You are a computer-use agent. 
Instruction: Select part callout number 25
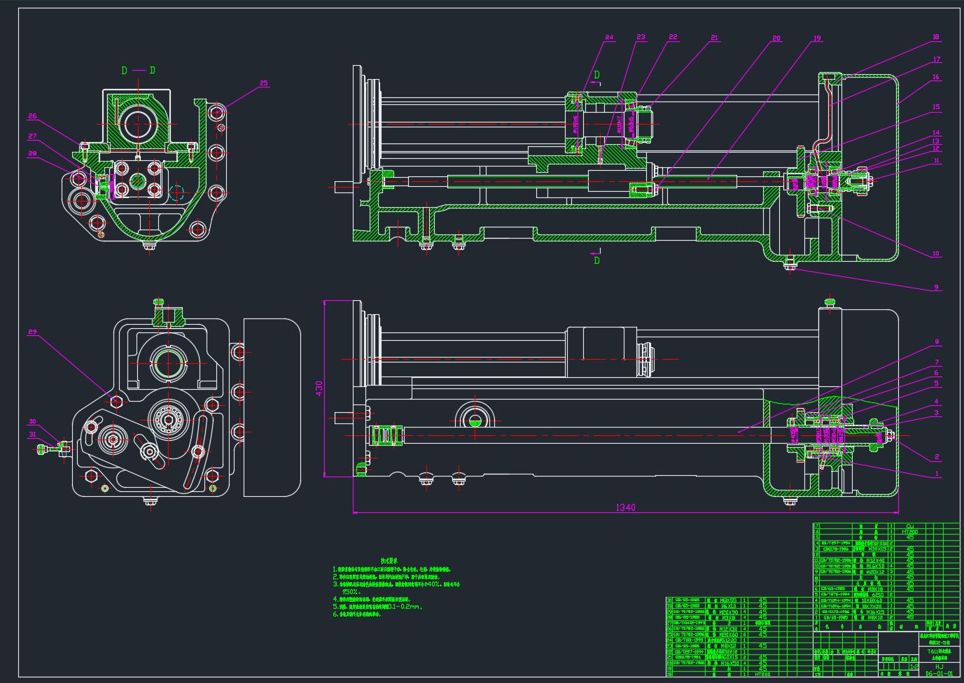pyautogui.click(x=263, y=83)
